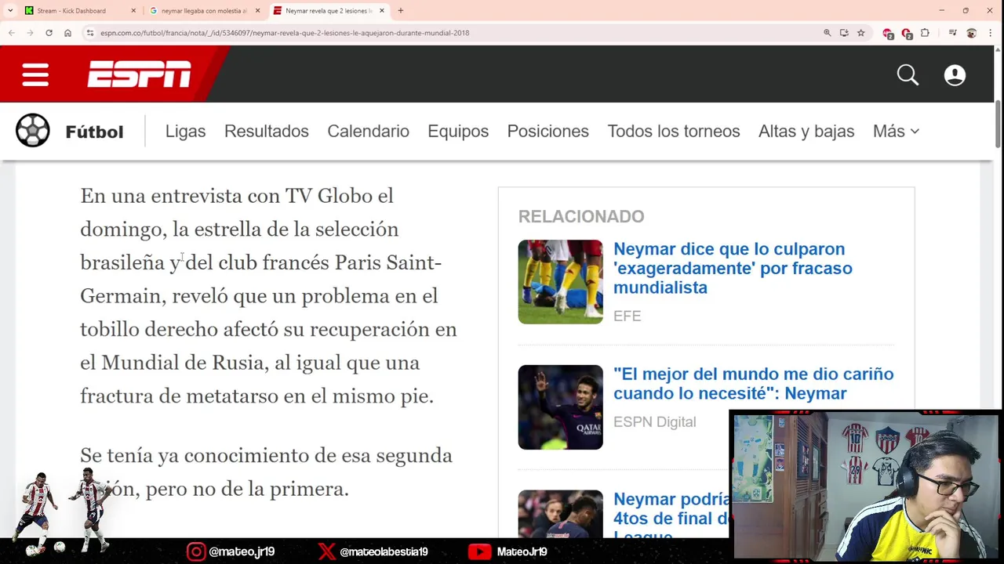Open the Extensions puzzle icon
Screen dimensions: 1004x564
pos(925,33)
